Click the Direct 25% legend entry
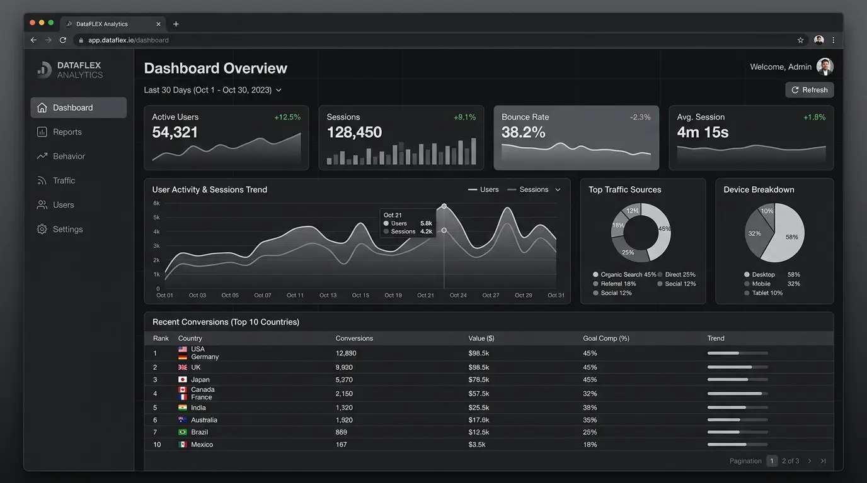867x483 pixels. coord(676,275)
